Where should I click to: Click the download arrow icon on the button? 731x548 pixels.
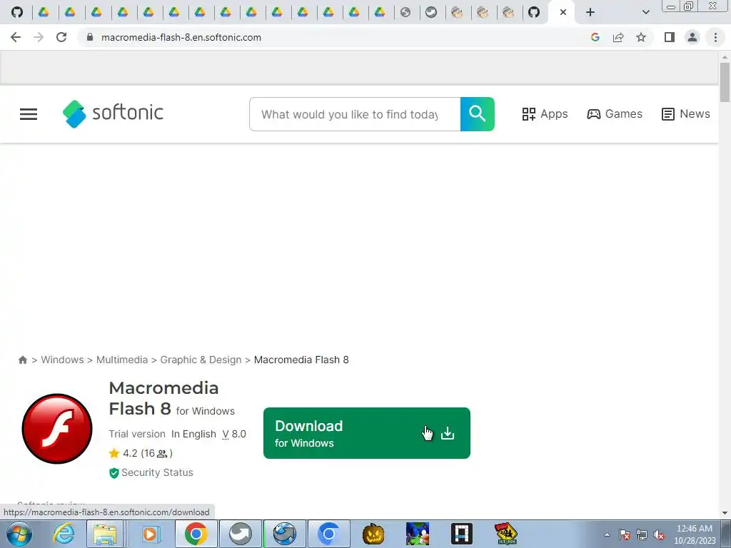pyautogui.click(x=448, y=433)
